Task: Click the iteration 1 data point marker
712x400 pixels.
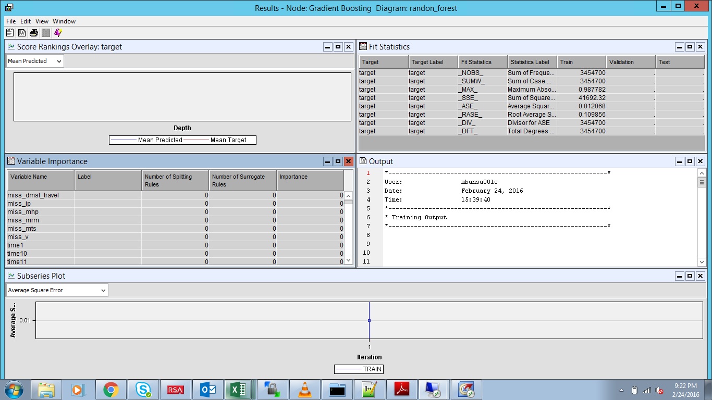Action: point(369,320)
